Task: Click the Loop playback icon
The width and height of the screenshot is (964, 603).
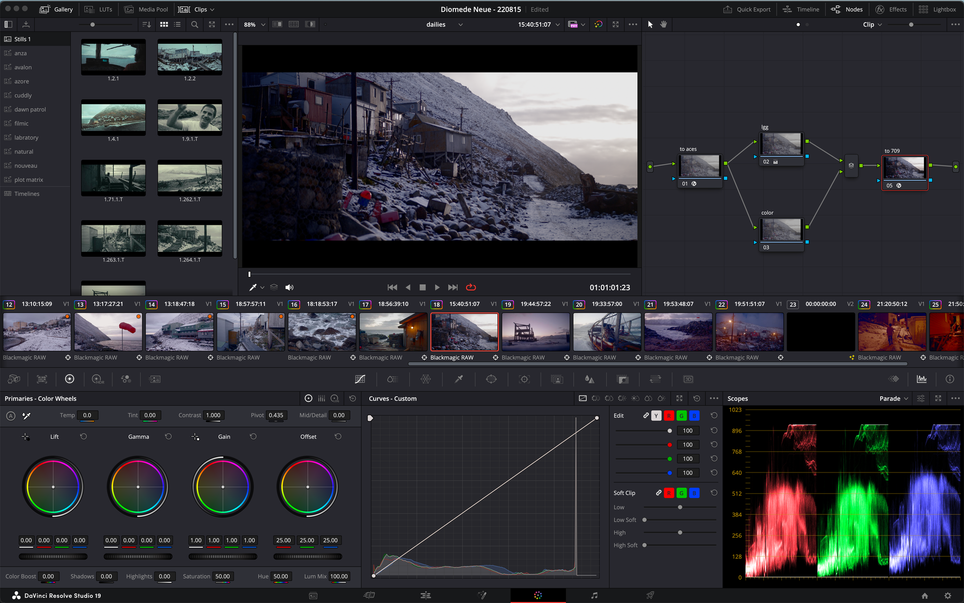Action: click(471, 288)
